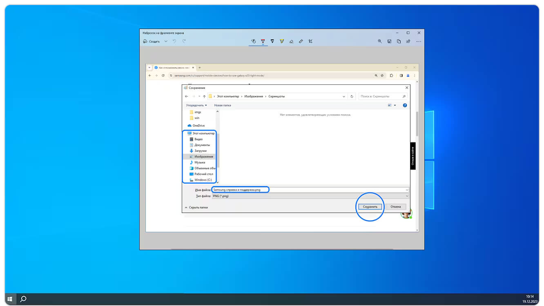Viewport: 544px width, 306px height.
Task: Open Windows Start menu on the taskbar
Action: 10,299
